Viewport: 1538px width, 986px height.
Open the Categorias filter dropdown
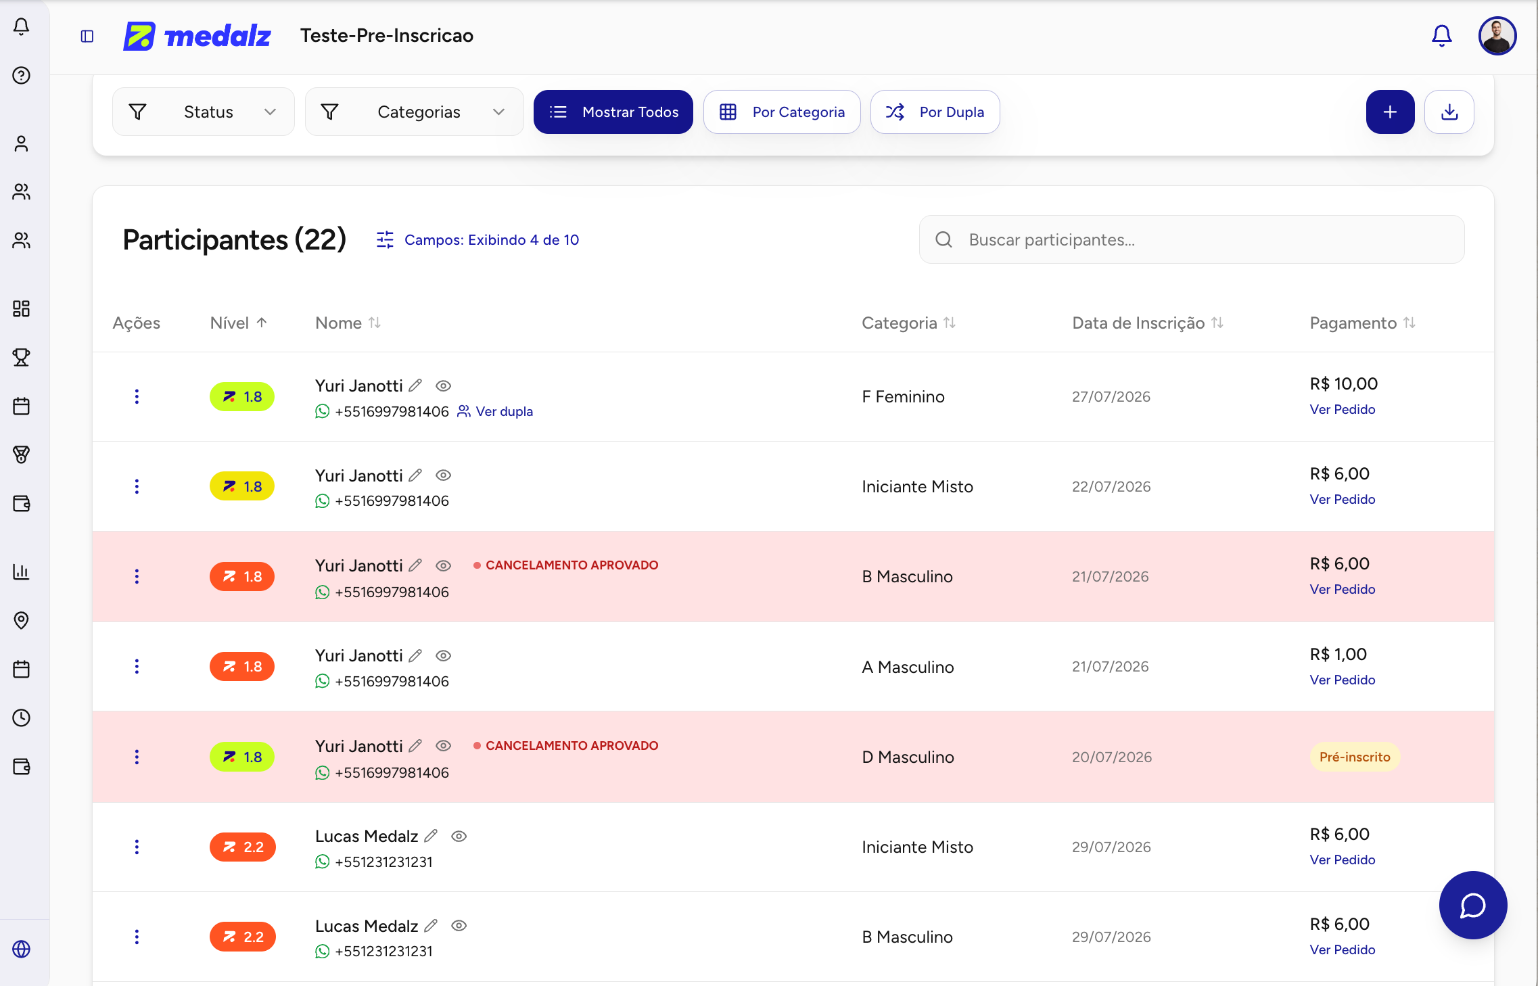click(415, 112)
